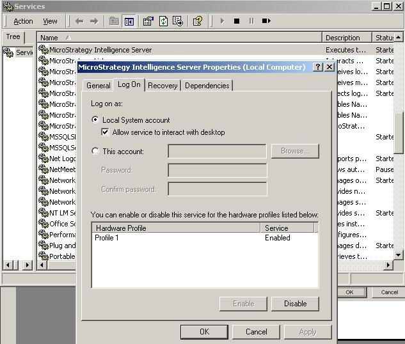
Task: Click the Export List toolbar icon
Action: [178, 21]
